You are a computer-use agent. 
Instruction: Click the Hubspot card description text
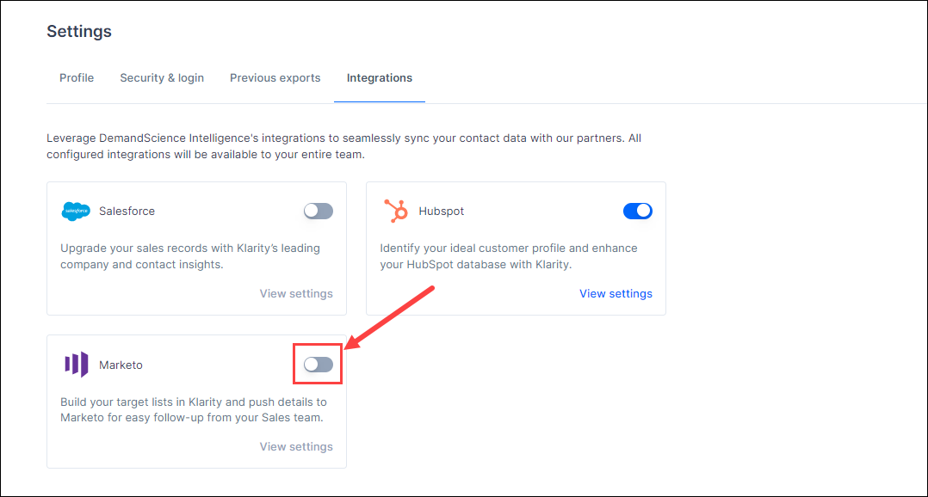point(509,256)
